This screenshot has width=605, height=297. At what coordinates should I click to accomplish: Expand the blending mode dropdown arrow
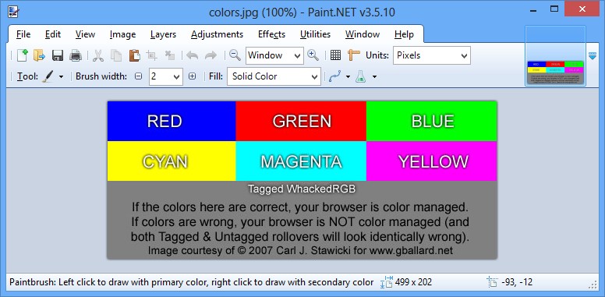[374, 76]
